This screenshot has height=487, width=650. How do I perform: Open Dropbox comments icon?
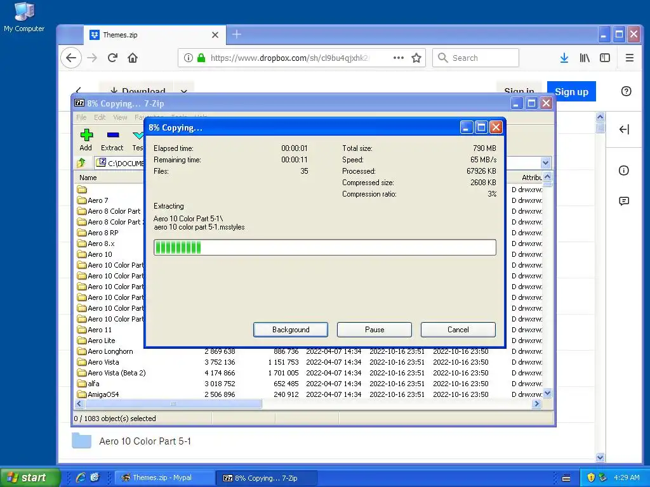click(624, 201)
